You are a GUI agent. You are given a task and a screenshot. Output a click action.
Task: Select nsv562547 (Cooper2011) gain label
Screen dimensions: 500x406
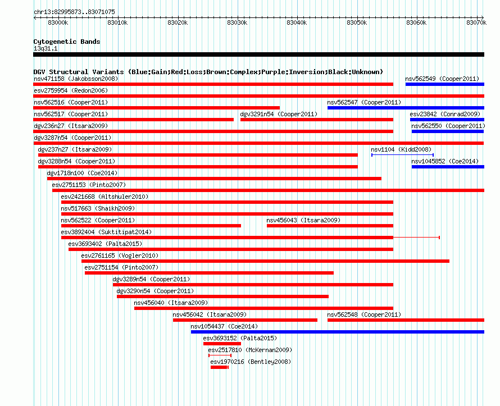pyautogui.click(x=364, y=102)
